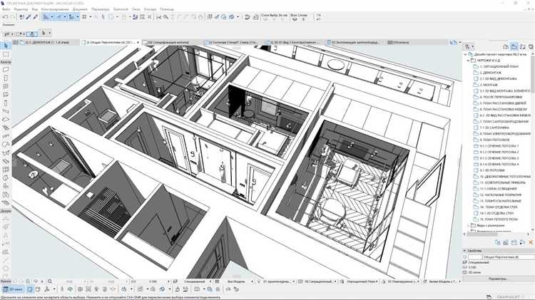Screen dimensions: 535x300
Task: Click the Undo arrow in the top toolbar
Action: [x=5, y=16]
